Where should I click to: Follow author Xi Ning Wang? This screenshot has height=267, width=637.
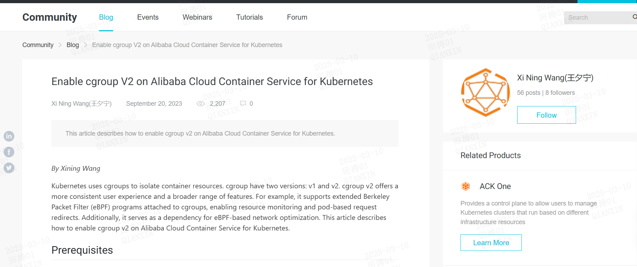[x=546, y=115]
